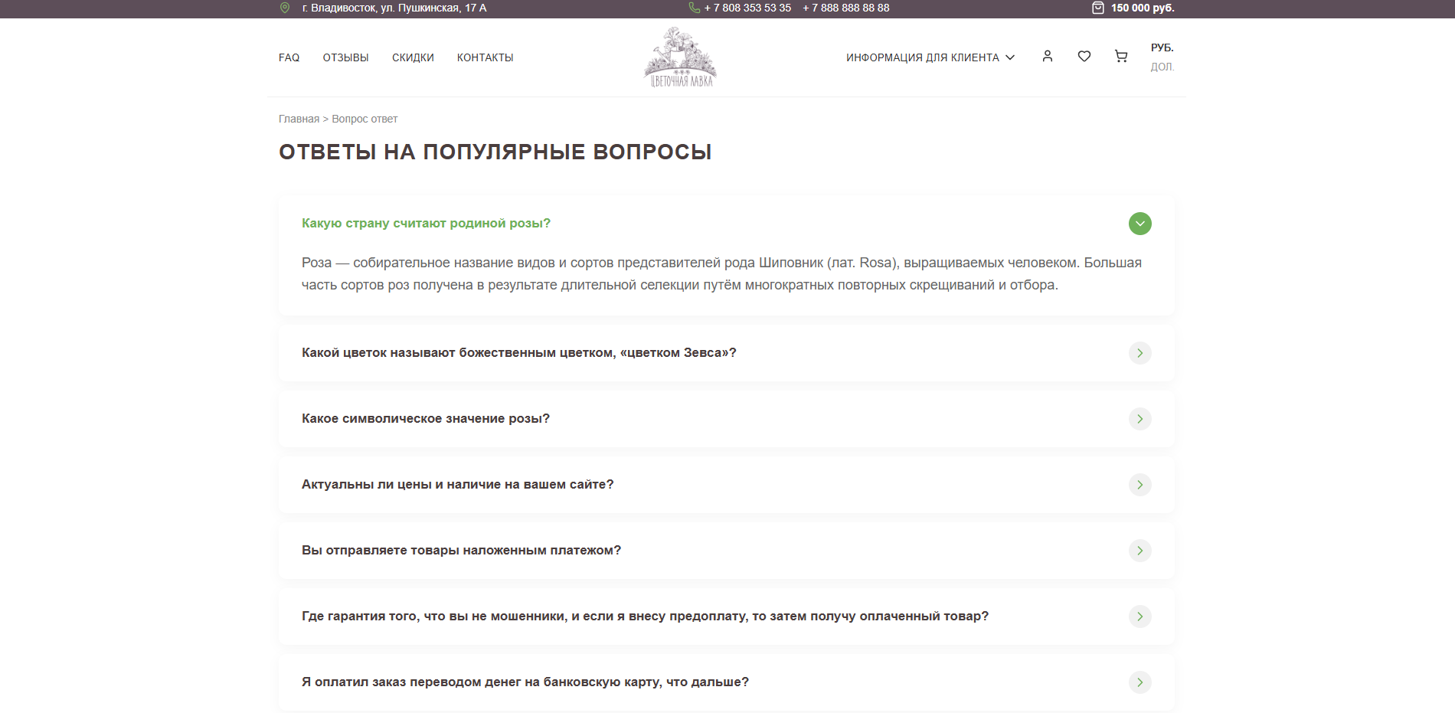Click question Вы отправляете товары наложенным платежом?

pyautogui.click(x=461, y=550)
